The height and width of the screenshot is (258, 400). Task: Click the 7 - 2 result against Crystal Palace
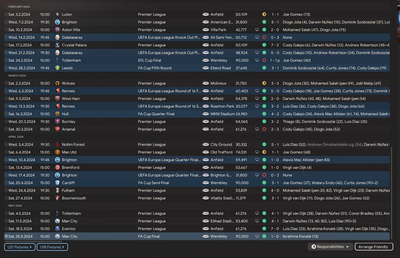(275, 45)
